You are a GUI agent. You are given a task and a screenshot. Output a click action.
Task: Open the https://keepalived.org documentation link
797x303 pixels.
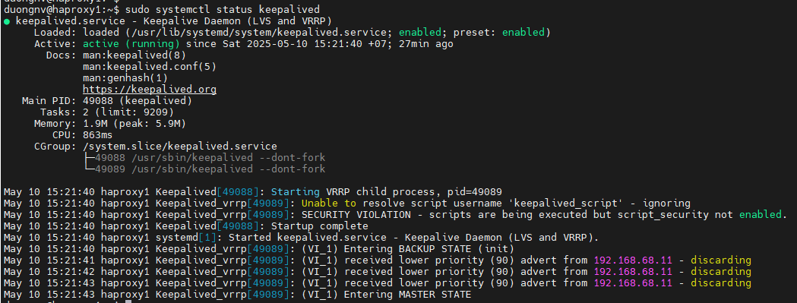click(150, 90)
